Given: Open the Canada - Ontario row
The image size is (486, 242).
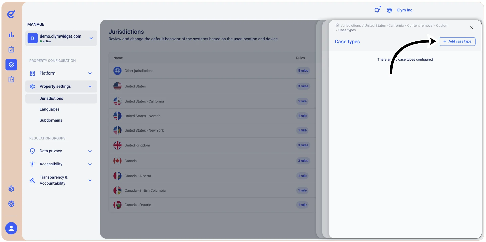Looking at the screenshot, I should [x=212, y=205].
